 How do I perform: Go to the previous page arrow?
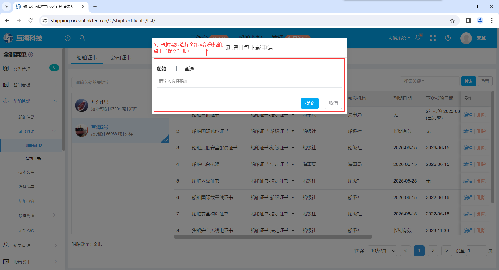pos(405,251)
